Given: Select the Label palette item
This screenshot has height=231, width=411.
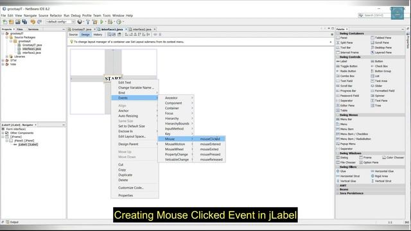Looking at the screenshot, I should click(342, 62).
